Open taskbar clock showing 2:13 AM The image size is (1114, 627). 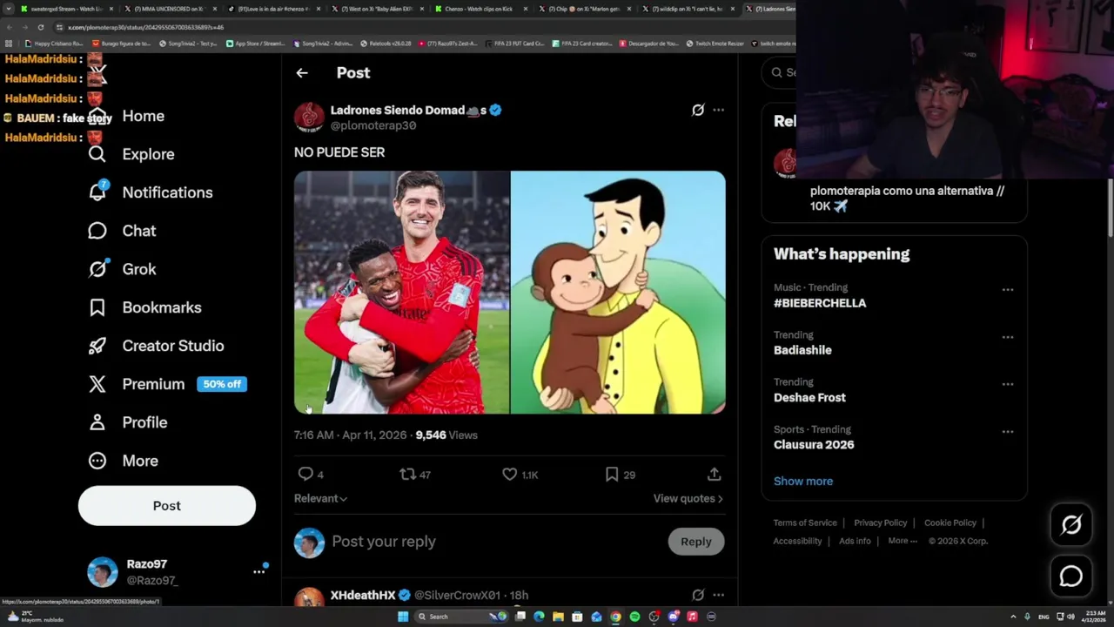coord(1095,617)
